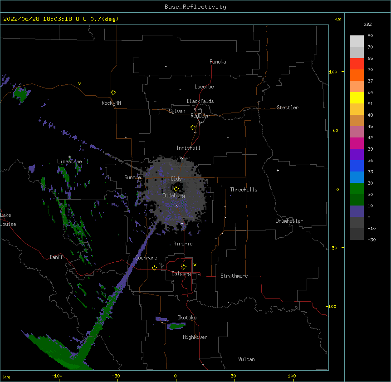Click the Blackfalds label on map
Screen dimensions: 391x382
[x=200, y=101]
